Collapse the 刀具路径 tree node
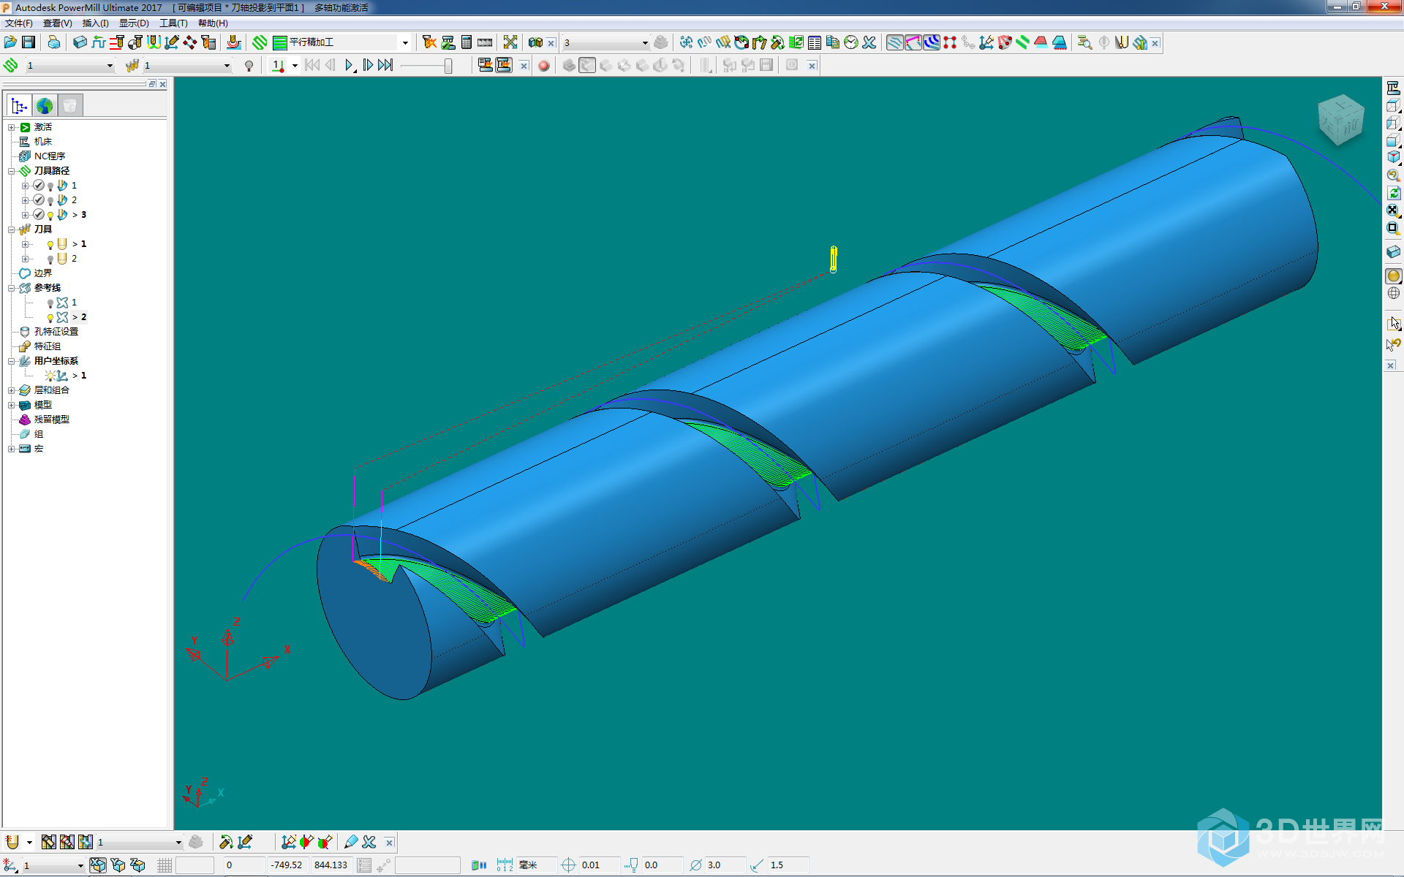This screenshot has height=877, width=1404. 12,171
